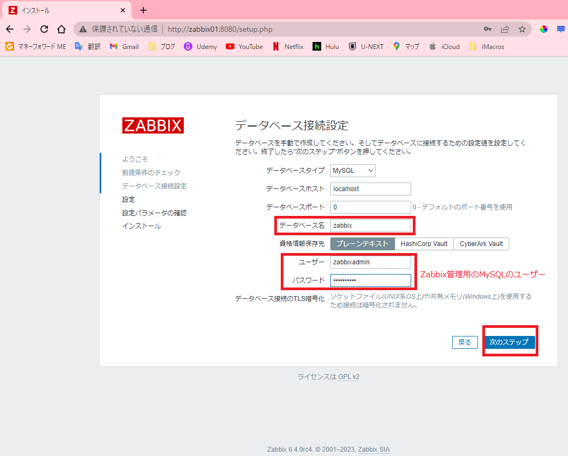
Task: Click the key icon in the address bar
Action: [488, 29]
